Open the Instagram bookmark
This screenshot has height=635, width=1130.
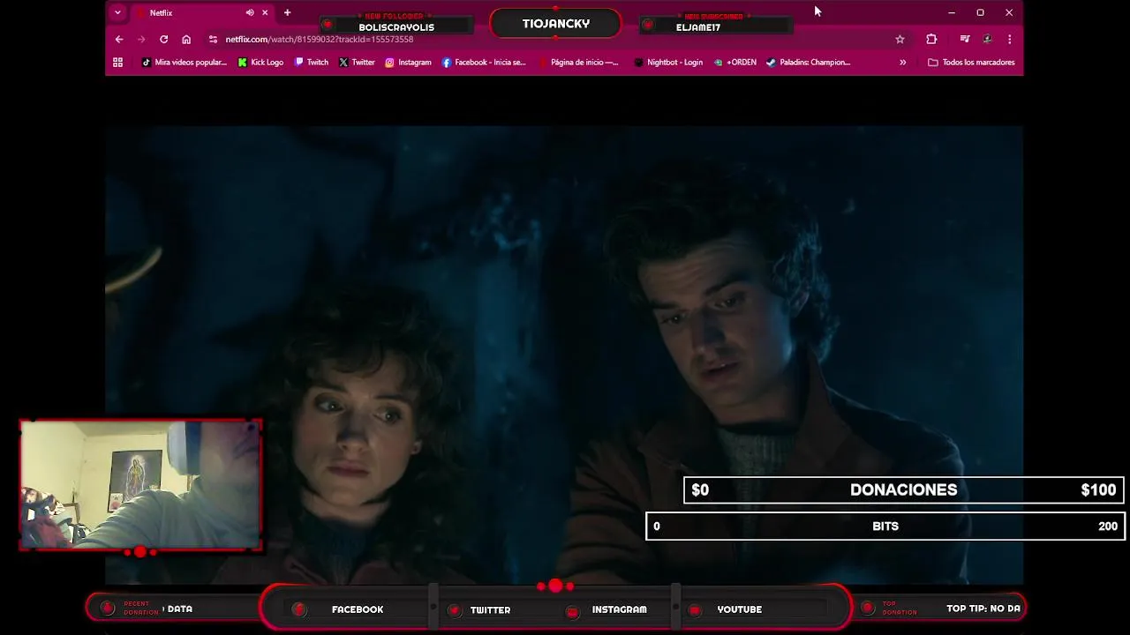tap(408, 62)
